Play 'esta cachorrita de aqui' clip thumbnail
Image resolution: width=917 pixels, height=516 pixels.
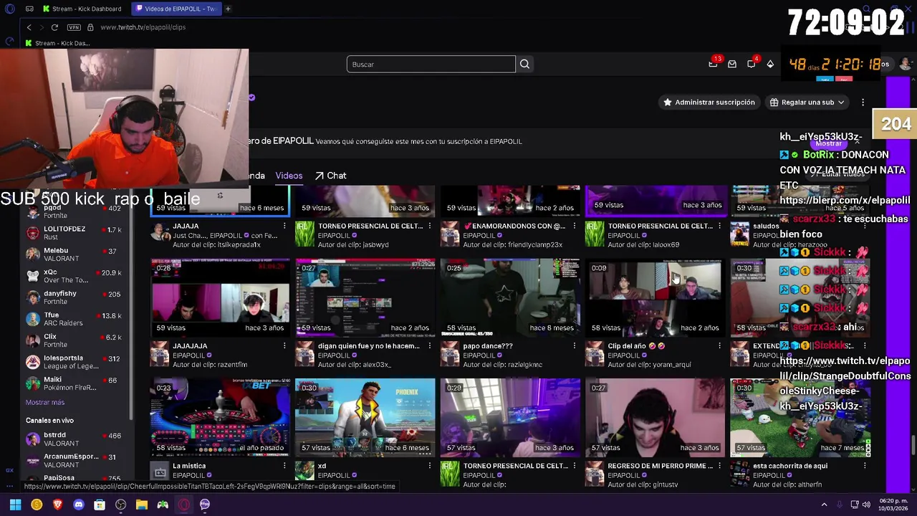click(x=801, y=418)
